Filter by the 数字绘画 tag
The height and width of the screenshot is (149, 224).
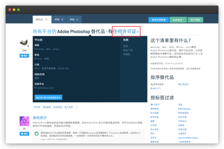pos(154,117)
